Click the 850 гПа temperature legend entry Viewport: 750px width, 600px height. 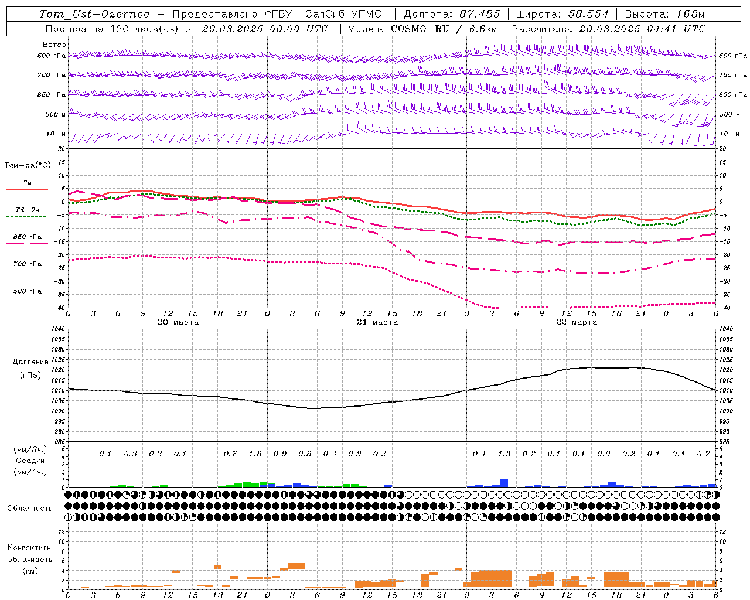pos(28,237)
